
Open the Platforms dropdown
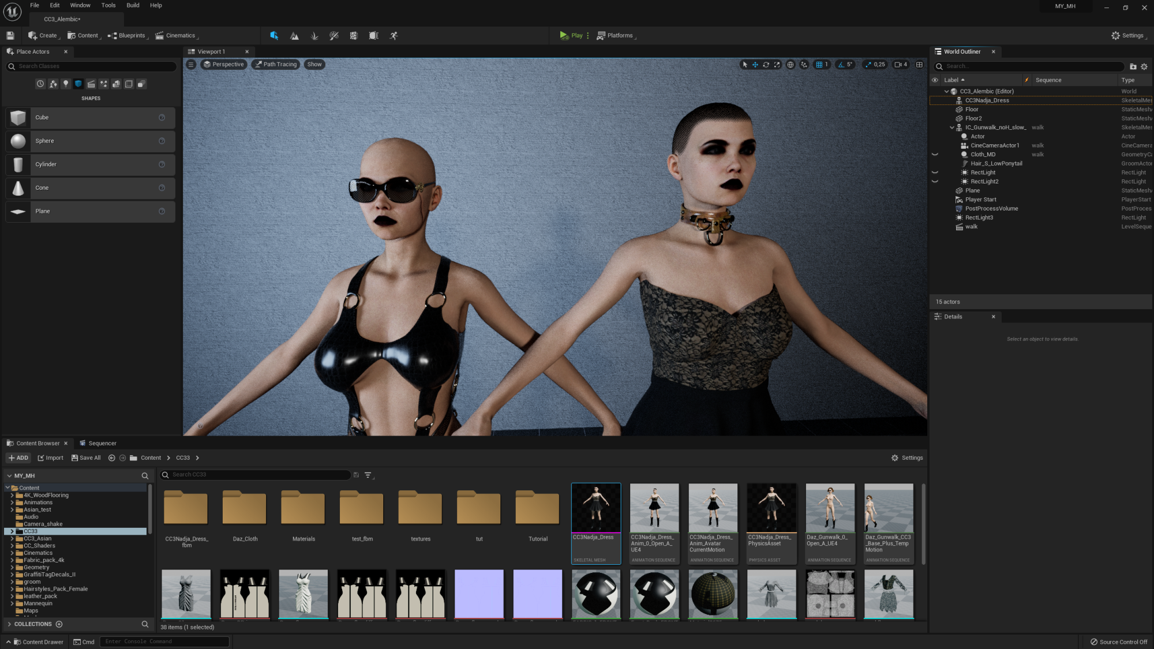[x=616, y=36]
